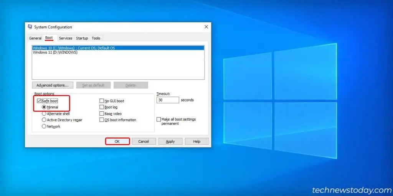Image resolution: width=393 pixels, height=196 pixels.
Task: Click the System Configuration title bar icon
Action: [30, 27]
